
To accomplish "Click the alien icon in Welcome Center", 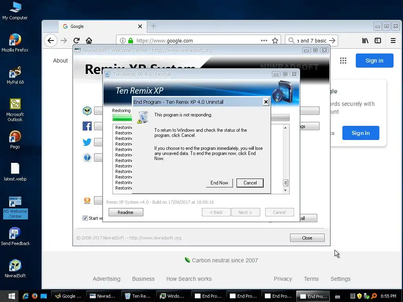I will tap(87, 110).
